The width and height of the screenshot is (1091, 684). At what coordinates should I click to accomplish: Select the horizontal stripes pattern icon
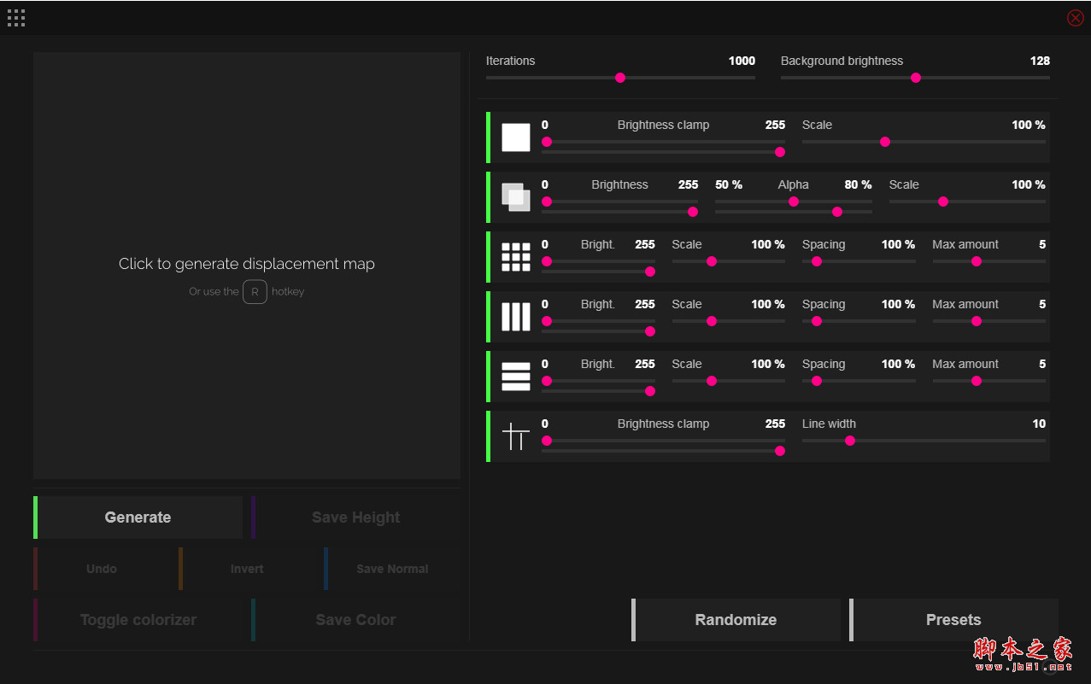pyautogui.click(x=515, y=376)
